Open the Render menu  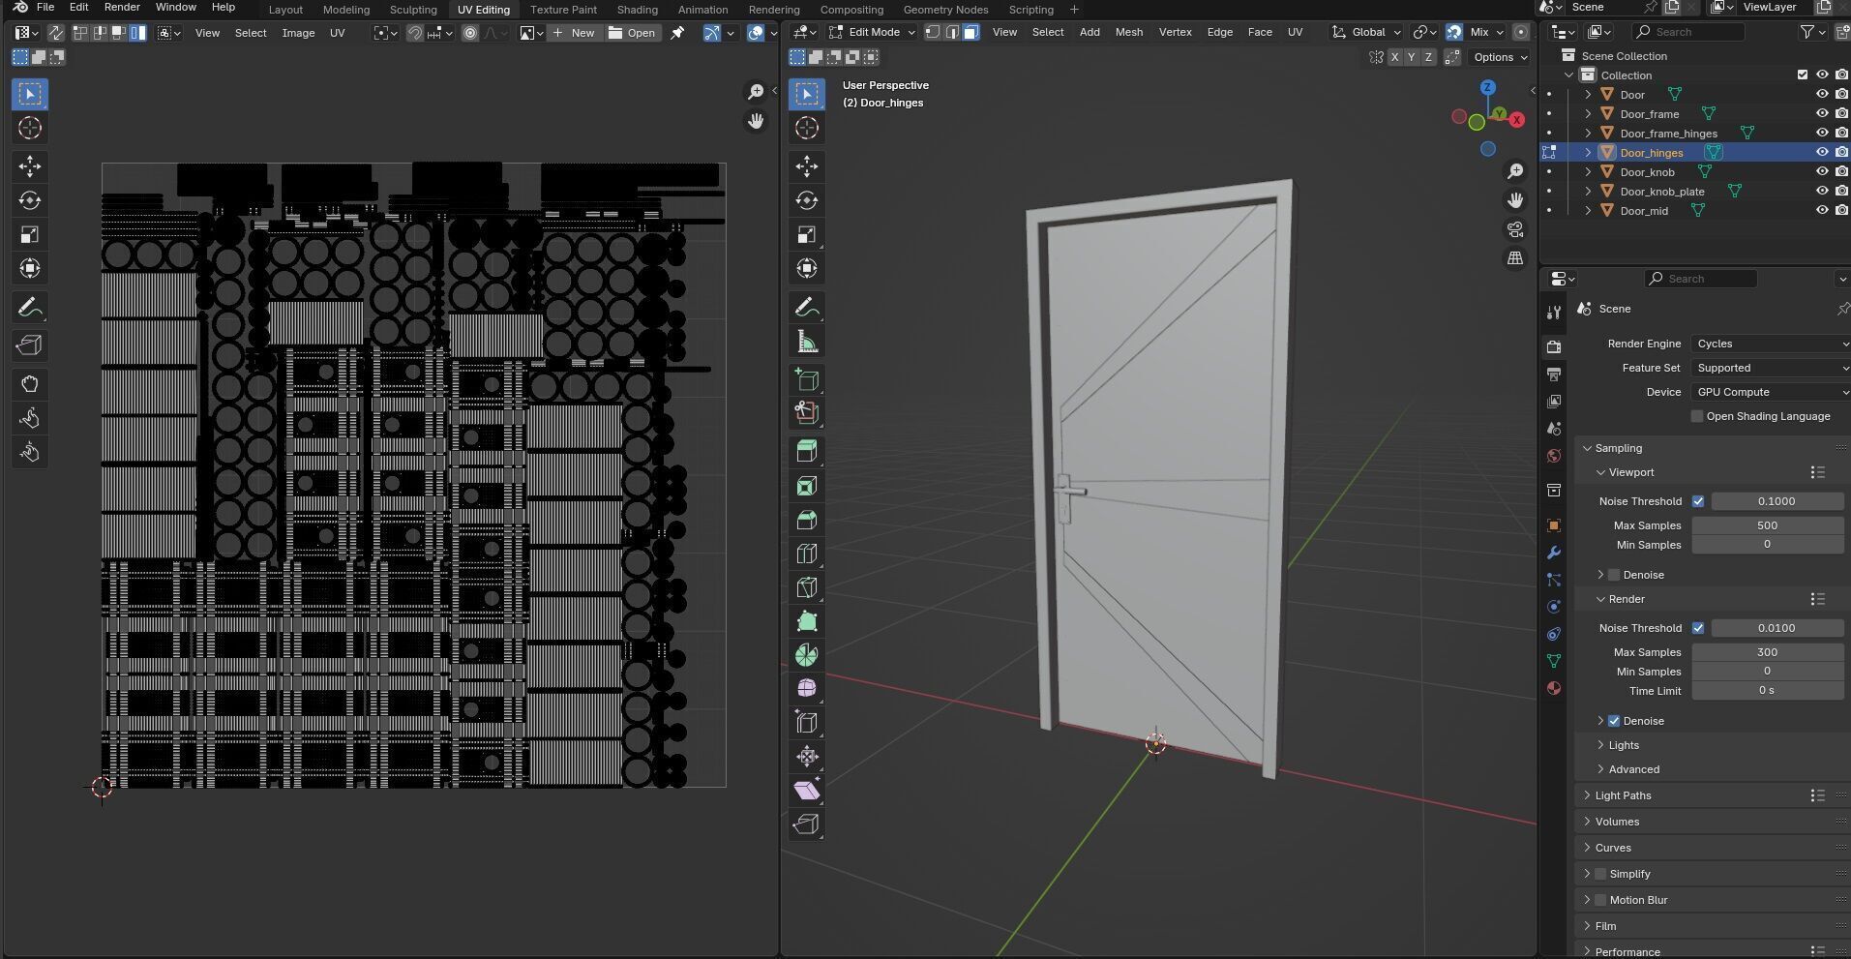pyautogui.click(x=122, y=7)
